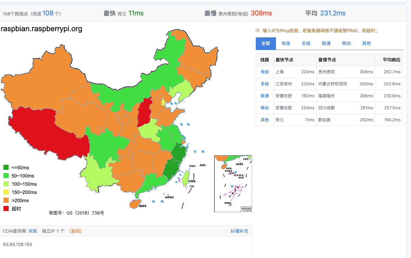
Task: Select the 全部 tab
Action: 265,44
